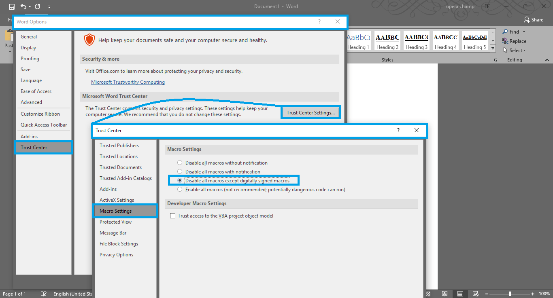The height and width of the screenshot is (298, 553).
Task: Switch to Read Mode view icon
Action: (x=445, y=294)
